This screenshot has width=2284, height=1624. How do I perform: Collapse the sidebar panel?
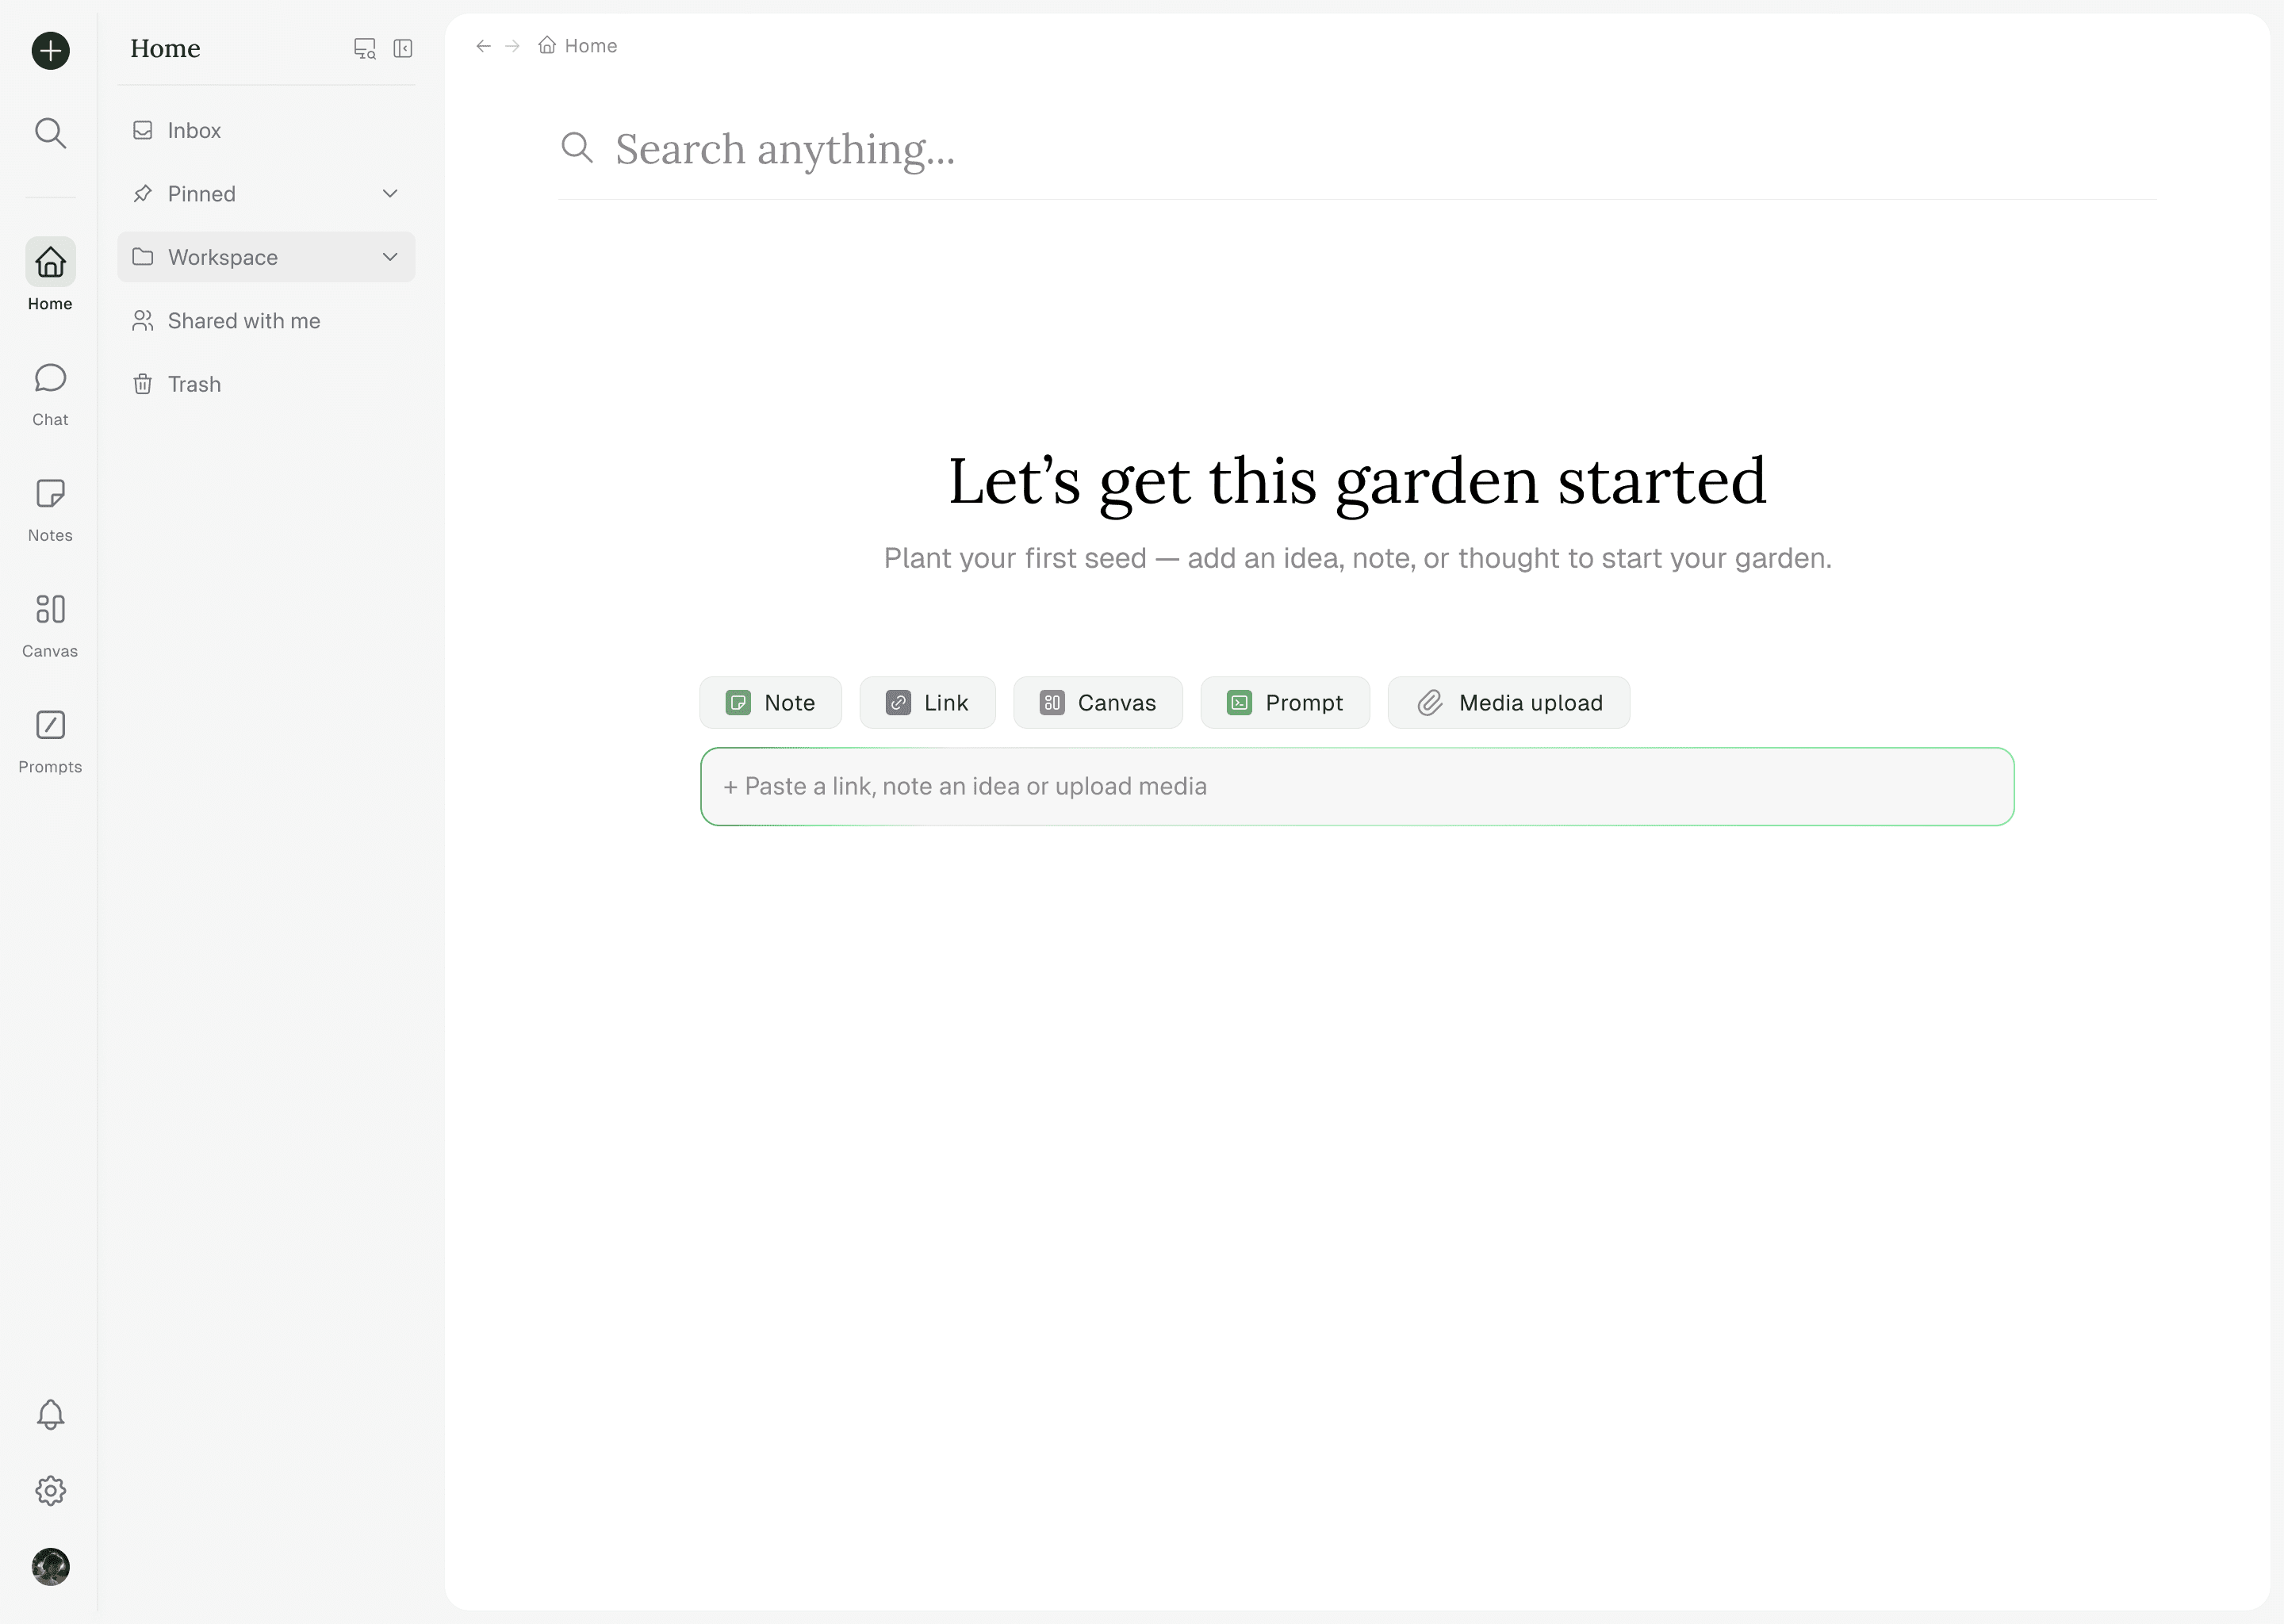pyautogui.click(x=403, y=48)
